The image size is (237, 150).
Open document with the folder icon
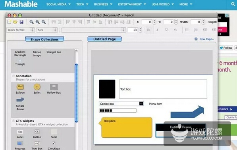click(15, 22)
